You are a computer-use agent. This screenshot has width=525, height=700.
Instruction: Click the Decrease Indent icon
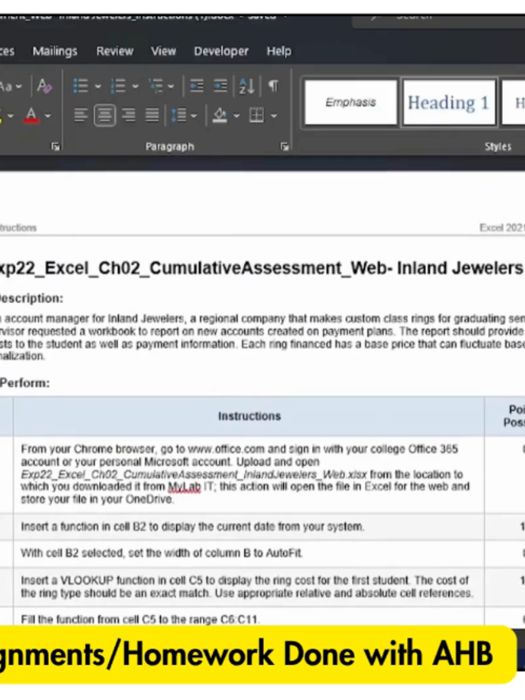pos(197,86)
